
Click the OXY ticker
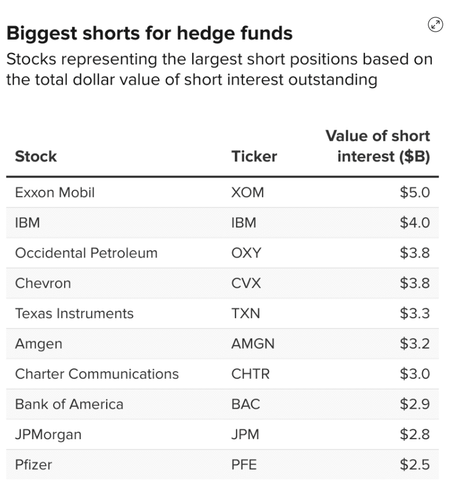(x=246, y=253)
